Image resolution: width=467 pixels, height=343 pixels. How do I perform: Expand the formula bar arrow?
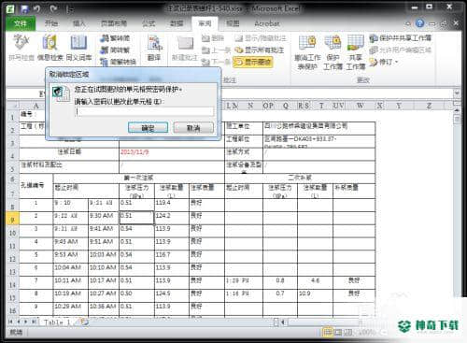pos(457,93)
